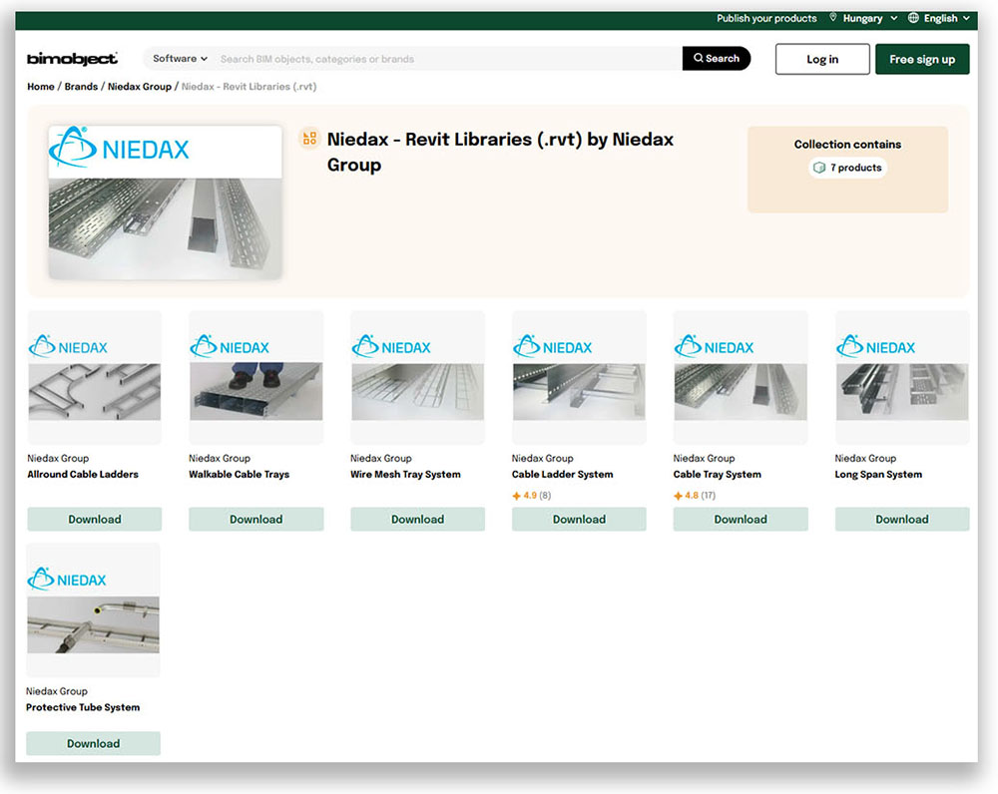Download Long Span System

tap(902, 519)
